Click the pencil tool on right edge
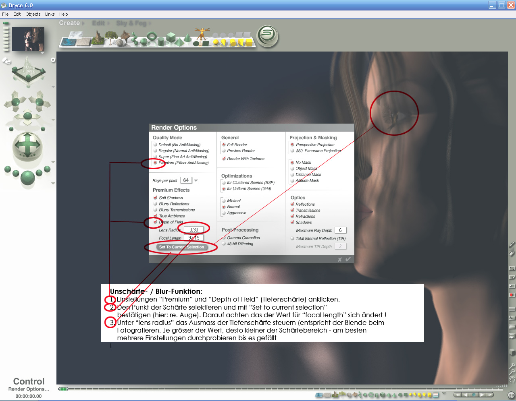This screenshot has width=516, height=401. tap(512, 244)
